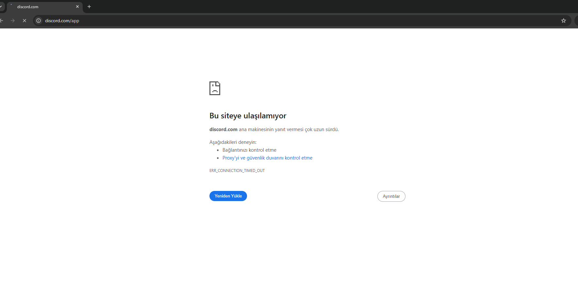578x307 pixels.
Task: Click the Bu siteye ulaşılamıyor heading
Action: point(248,116)
